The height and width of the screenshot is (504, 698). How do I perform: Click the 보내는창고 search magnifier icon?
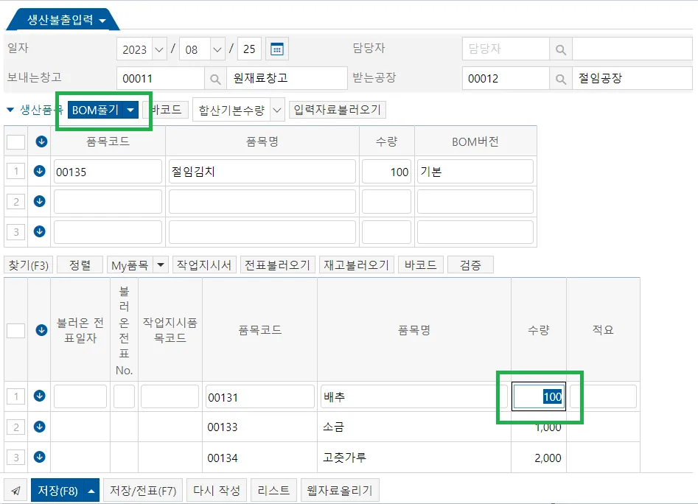(215, 79)
